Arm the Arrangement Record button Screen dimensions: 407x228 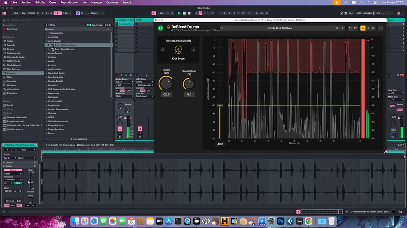189,13
